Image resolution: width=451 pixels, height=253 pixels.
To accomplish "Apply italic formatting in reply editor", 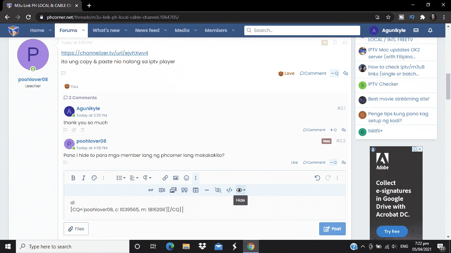I will 84,178.
